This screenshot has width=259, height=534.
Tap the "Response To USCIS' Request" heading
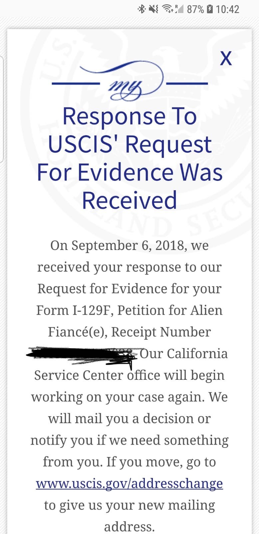tap(129, 130)
